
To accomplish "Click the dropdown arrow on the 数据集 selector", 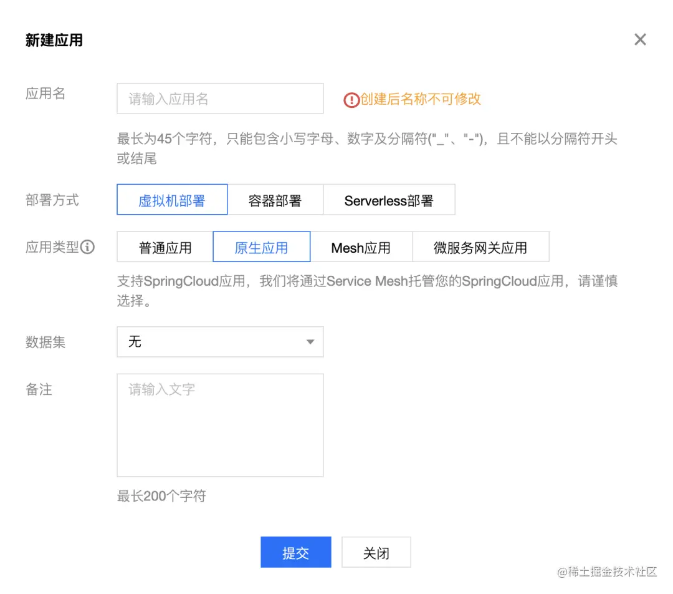I will (310, 342).
